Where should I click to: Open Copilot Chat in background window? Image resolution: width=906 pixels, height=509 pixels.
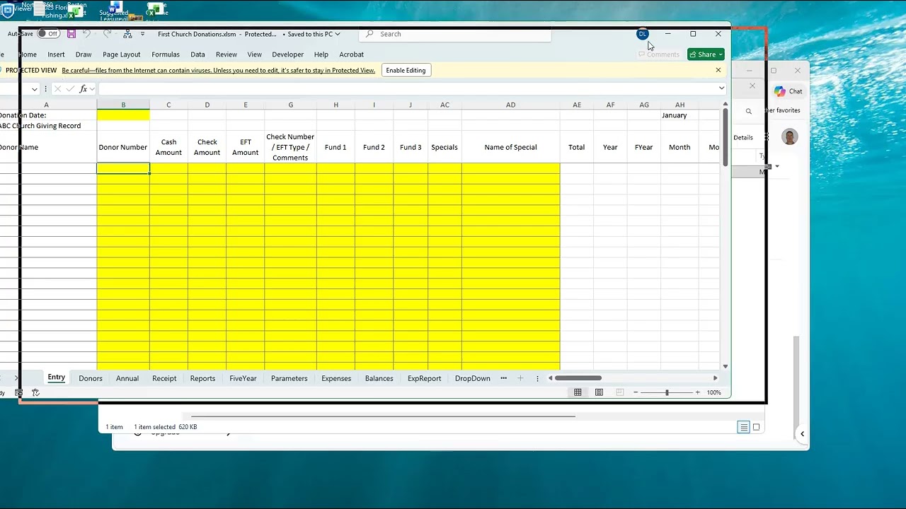[789, 91]
